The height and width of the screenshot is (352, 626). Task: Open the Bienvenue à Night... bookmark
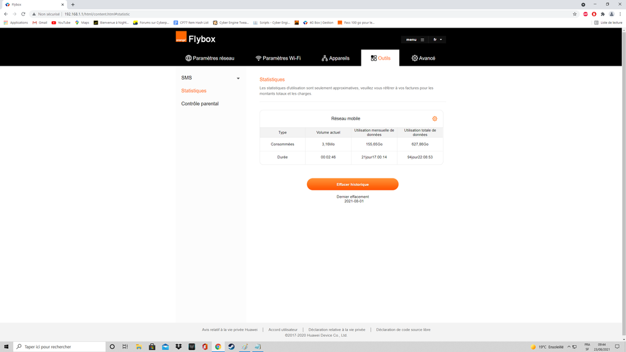tap(111, 23)
